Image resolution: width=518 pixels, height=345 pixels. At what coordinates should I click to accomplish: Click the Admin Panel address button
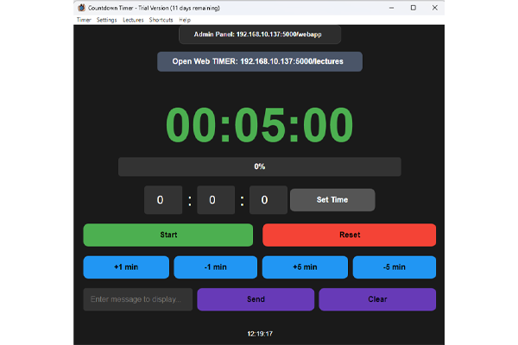click(260, 34)
